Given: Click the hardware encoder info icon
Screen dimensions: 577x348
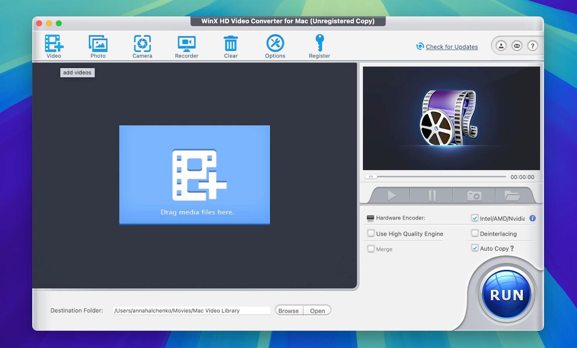Looking at the screenshot, I should 532,218.
